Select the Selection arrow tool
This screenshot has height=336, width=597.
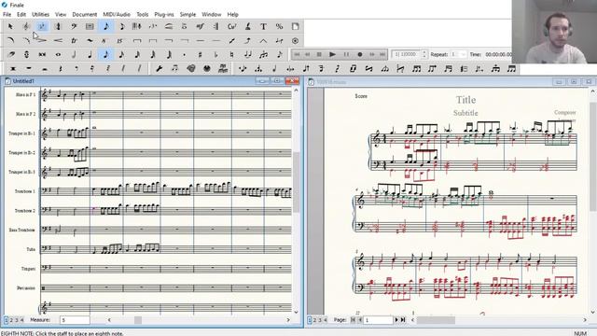tap(10, 26)
